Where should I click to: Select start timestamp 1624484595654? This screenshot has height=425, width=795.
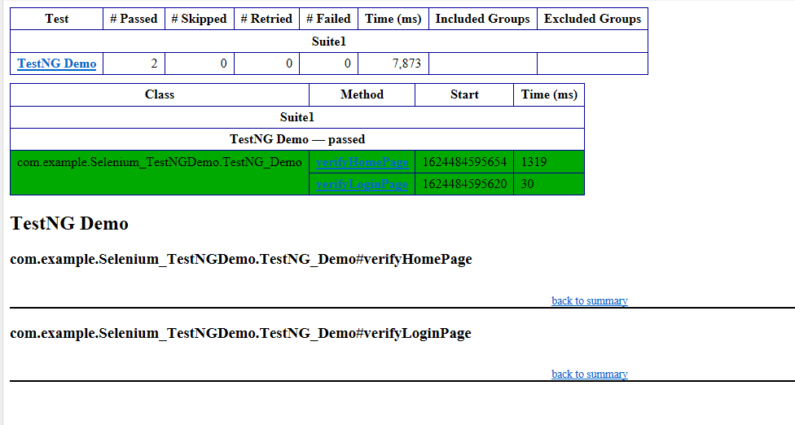click(464, 162)
